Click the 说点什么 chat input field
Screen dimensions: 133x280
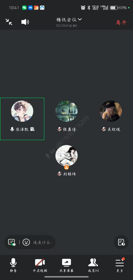click(x=43, y=242)
